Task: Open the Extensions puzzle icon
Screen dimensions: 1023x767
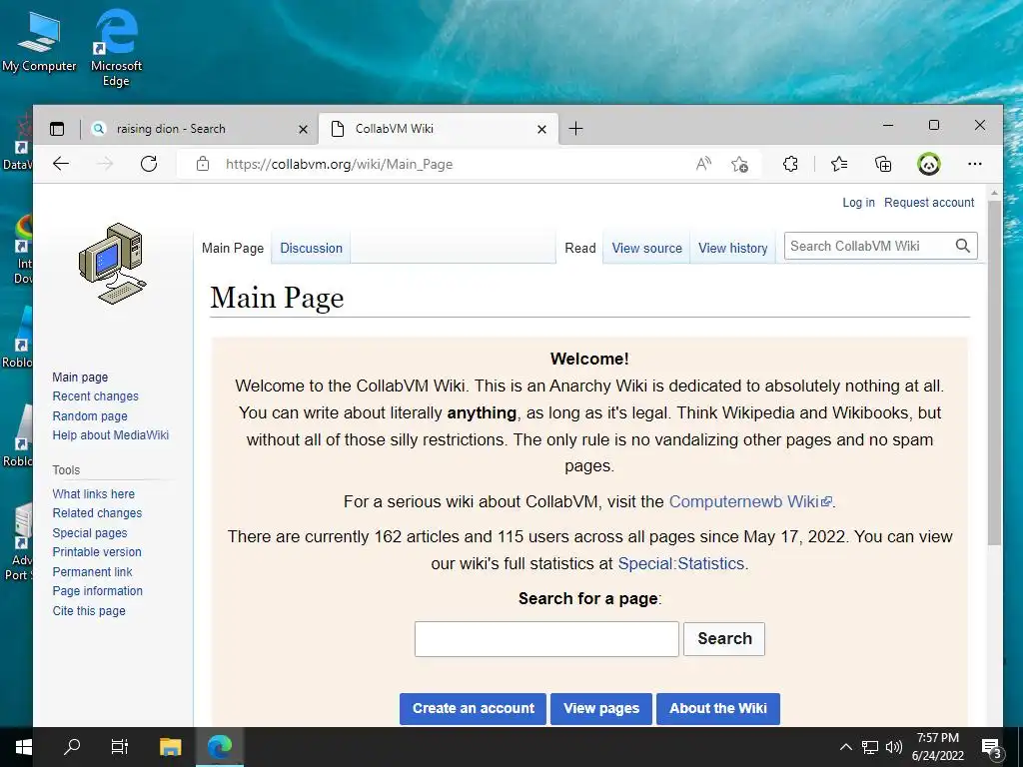Action: click(790, 164)
